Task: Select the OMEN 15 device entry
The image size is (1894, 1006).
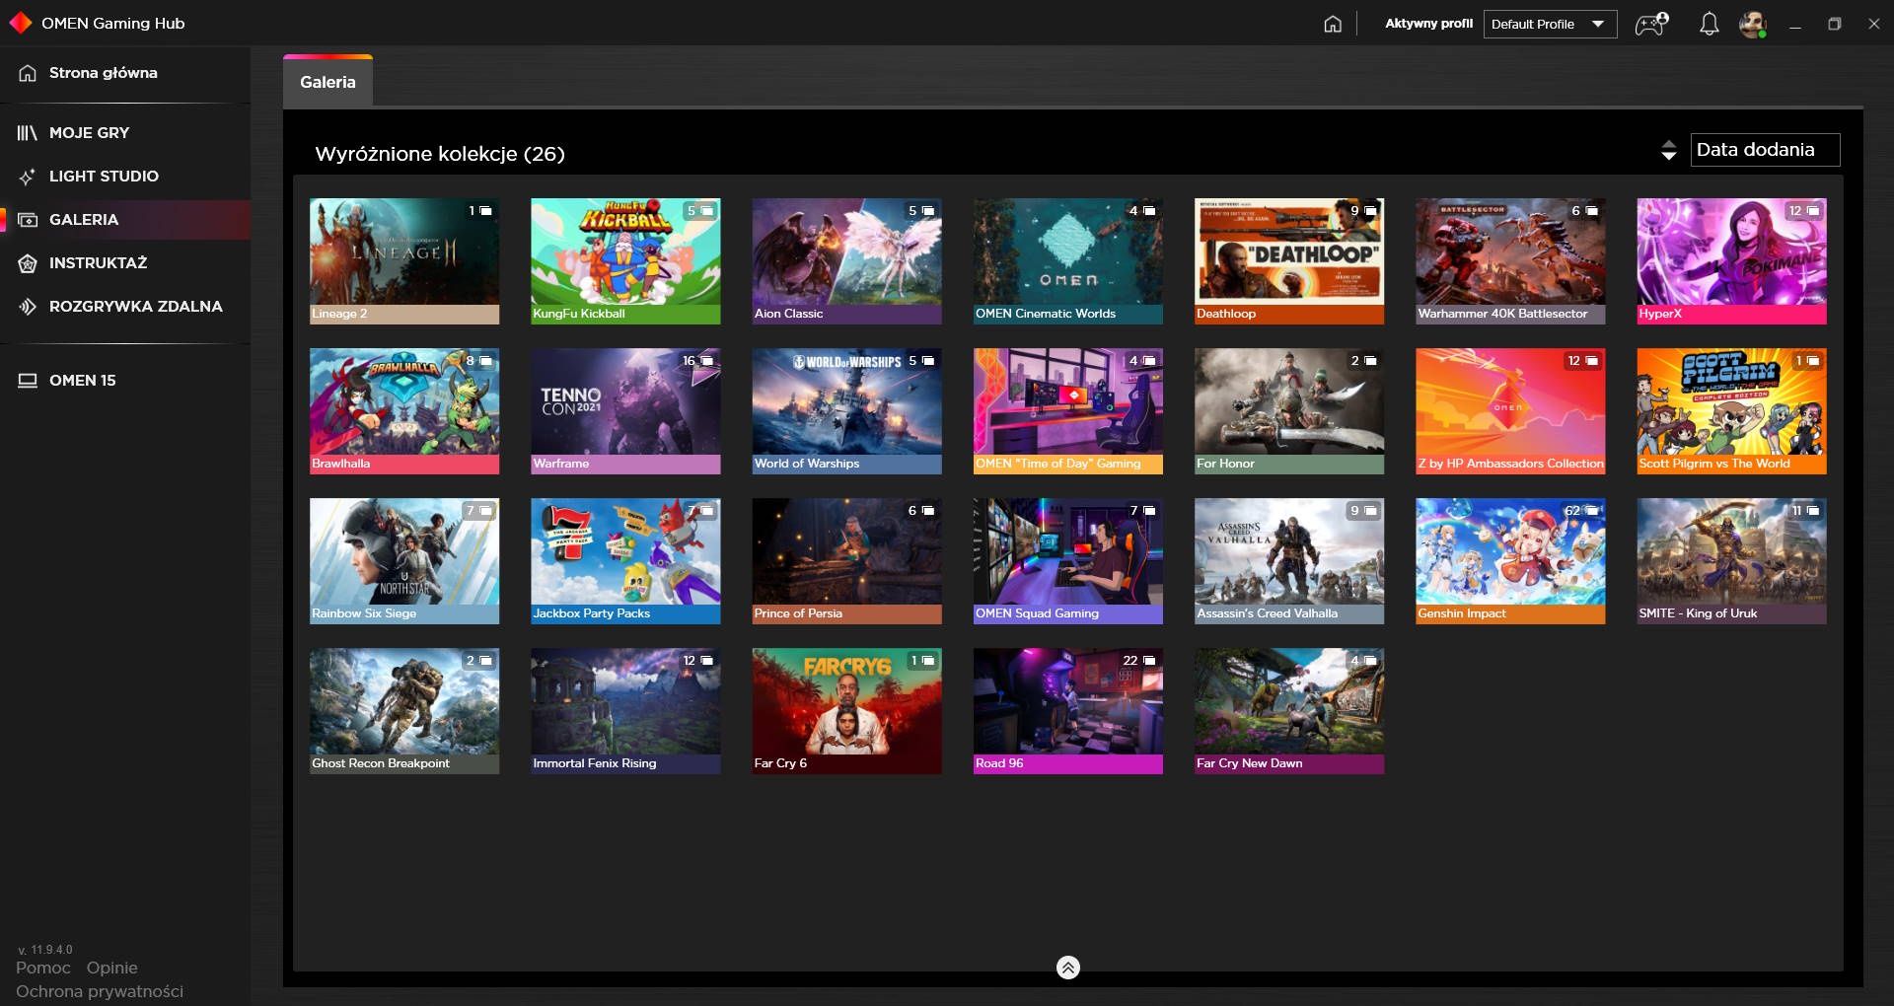Action: pyautogui.click(x=125, y=381)
